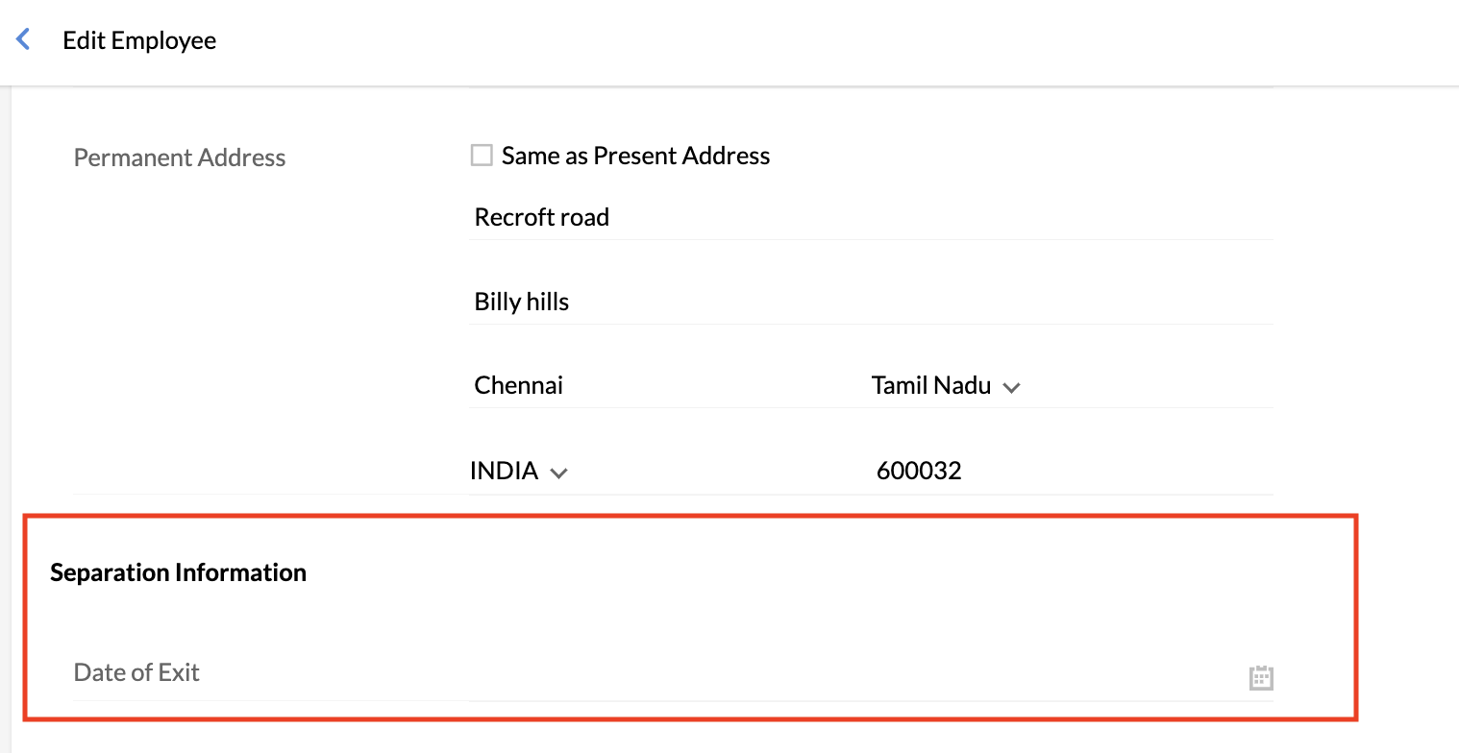Click the chevron next to Tamil Nadu
Image resolution: width=1459 pixels, height=753 pixels.
(1010, 388)
